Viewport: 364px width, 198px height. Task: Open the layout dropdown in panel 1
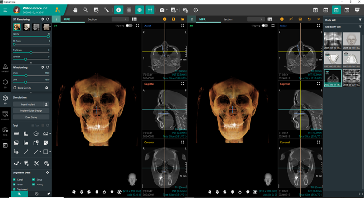click(119, 19)
